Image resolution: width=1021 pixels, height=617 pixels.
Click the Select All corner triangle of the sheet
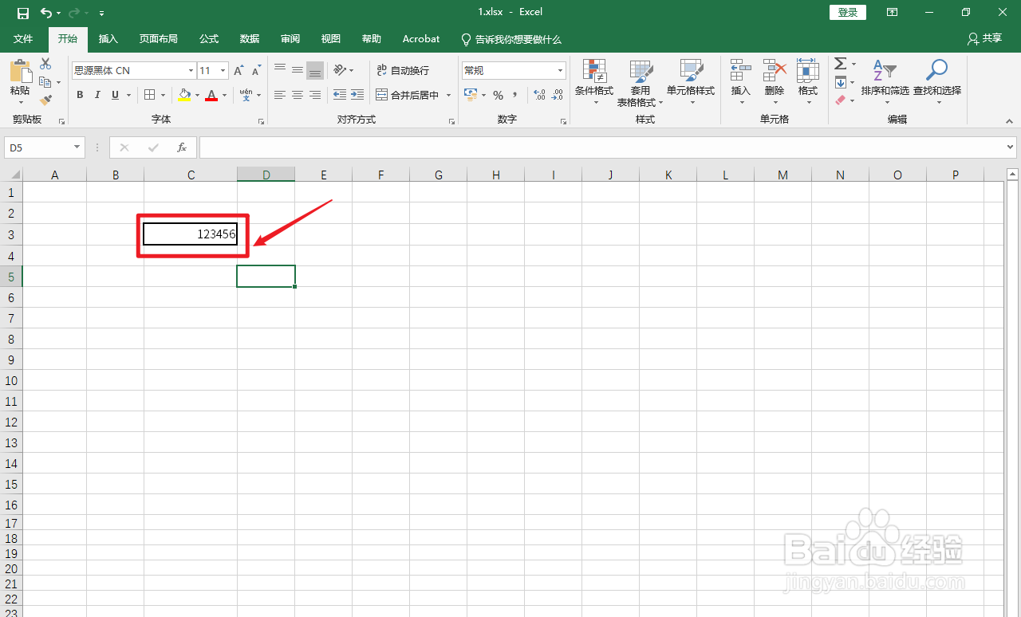[x=14, y=175]
